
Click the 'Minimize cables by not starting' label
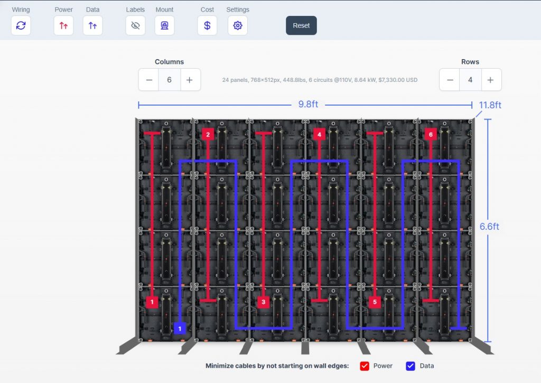click(x=277, y=366)
